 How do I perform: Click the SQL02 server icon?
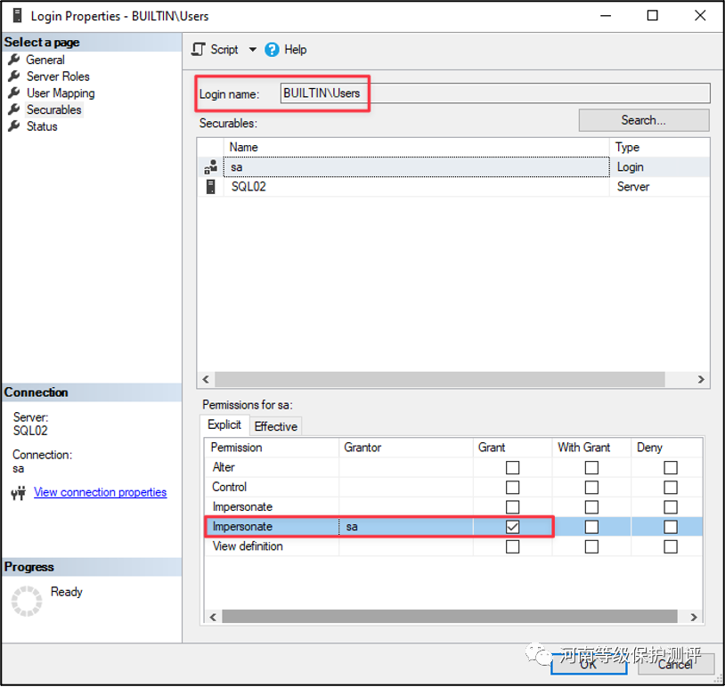[x=211, y=187]
